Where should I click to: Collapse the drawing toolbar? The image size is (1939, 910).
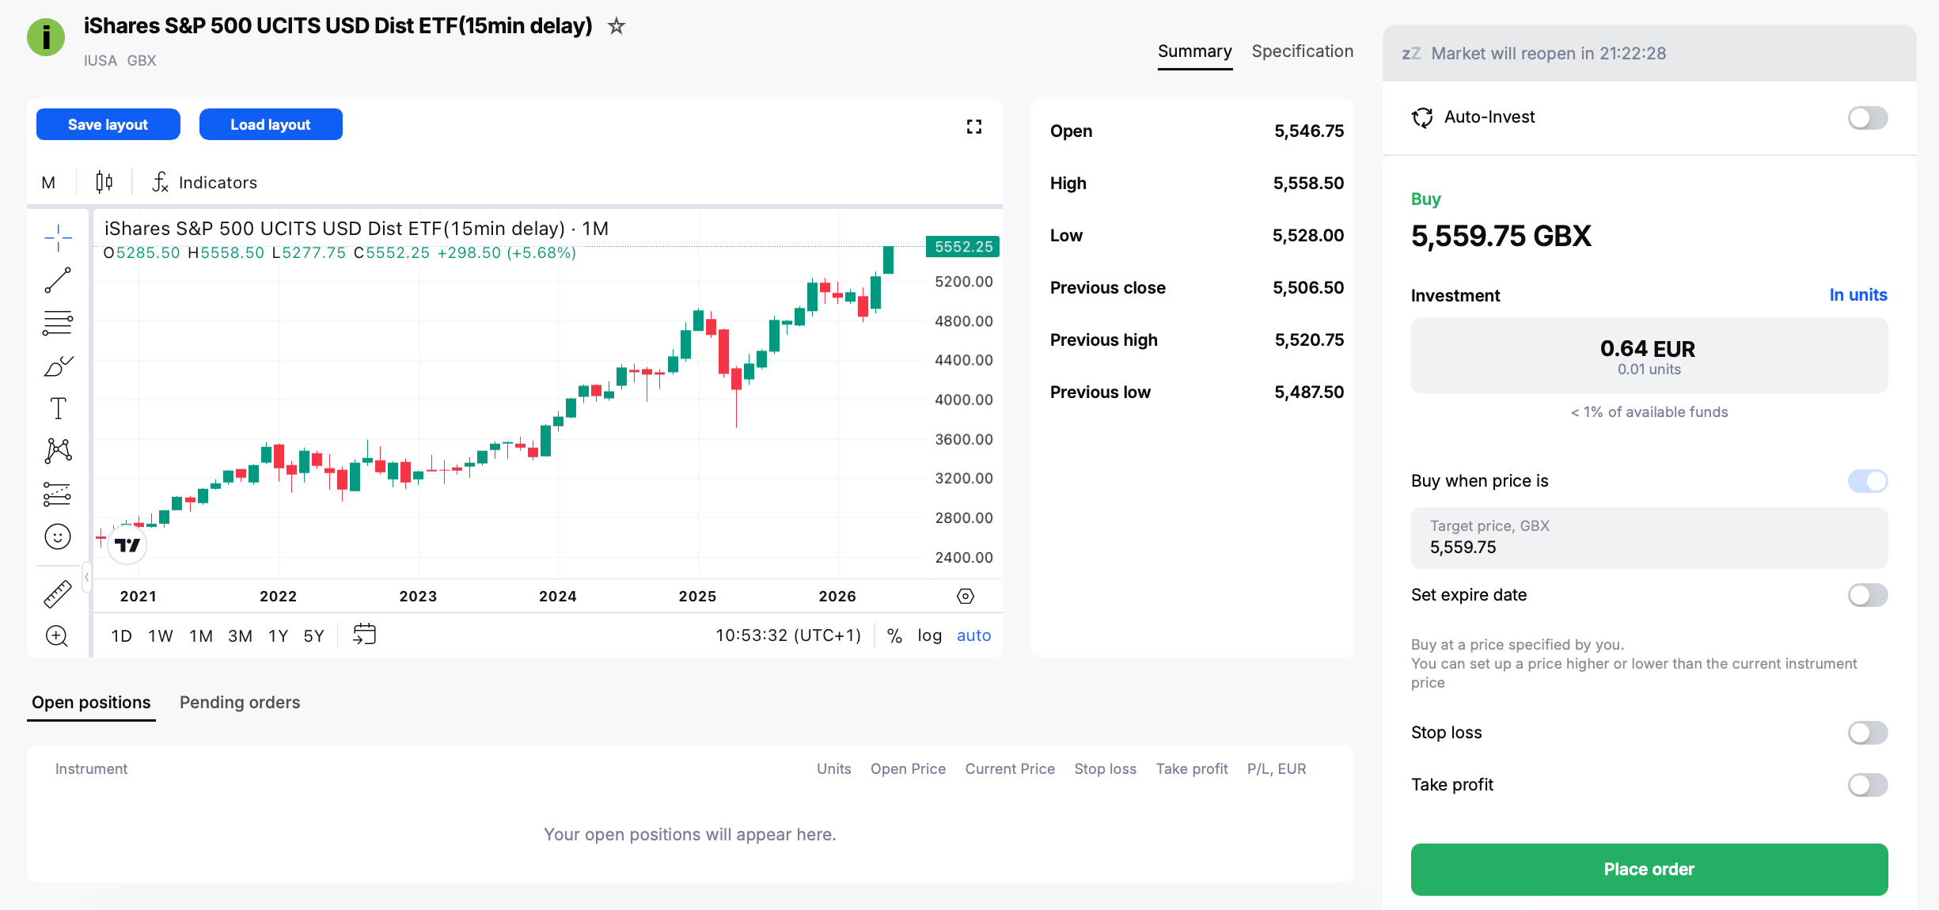[86, 578]
